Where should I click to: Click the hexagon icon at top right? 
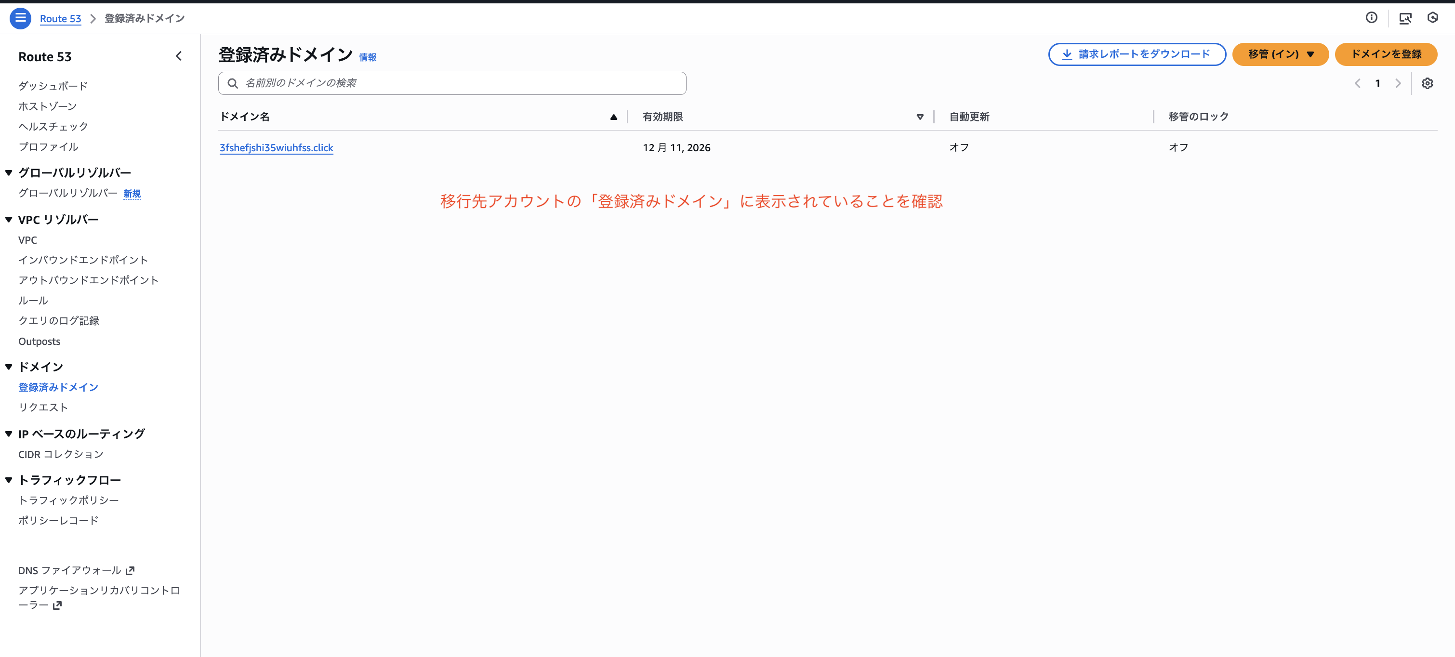coord(1433,17)
